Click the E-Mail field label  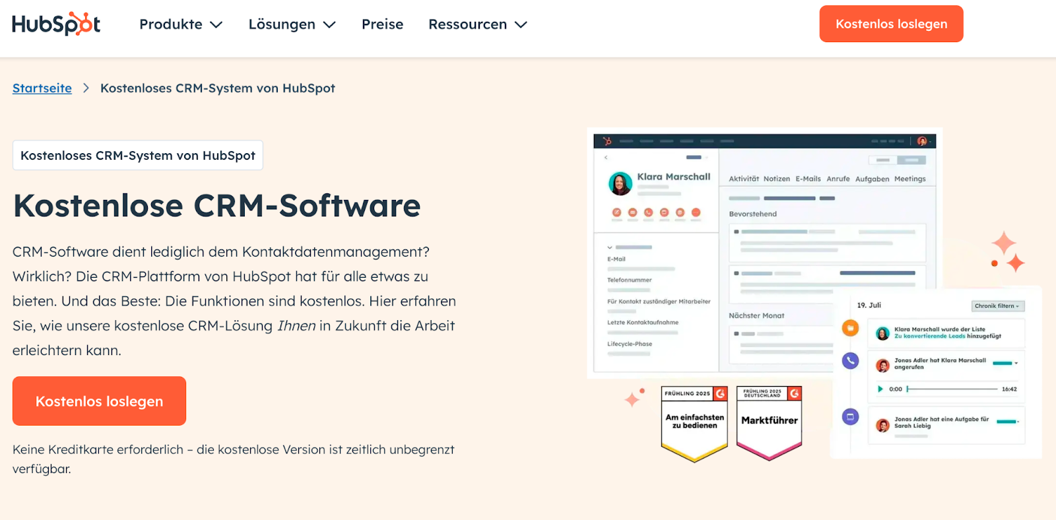point(616,259)
